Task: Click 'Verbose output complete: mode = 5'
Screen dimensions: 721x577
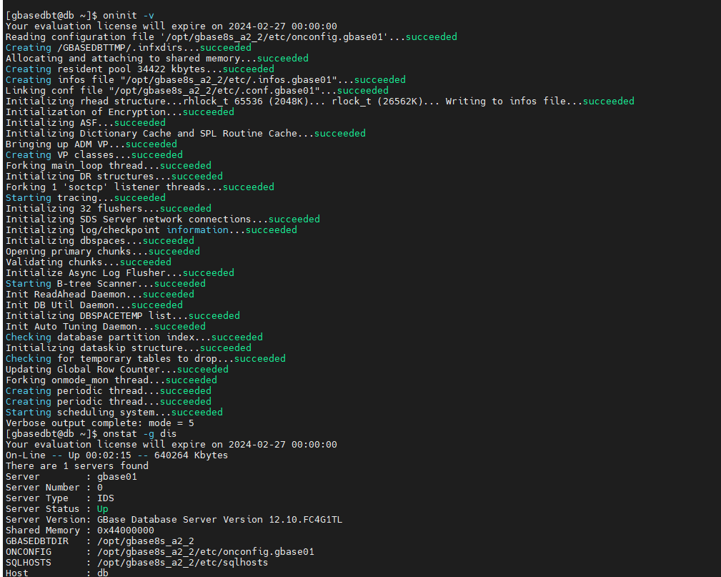Action: pos(100,423)
